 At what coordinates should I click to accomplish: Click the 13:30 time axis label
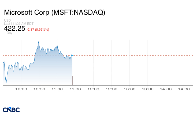pos(148,89)
